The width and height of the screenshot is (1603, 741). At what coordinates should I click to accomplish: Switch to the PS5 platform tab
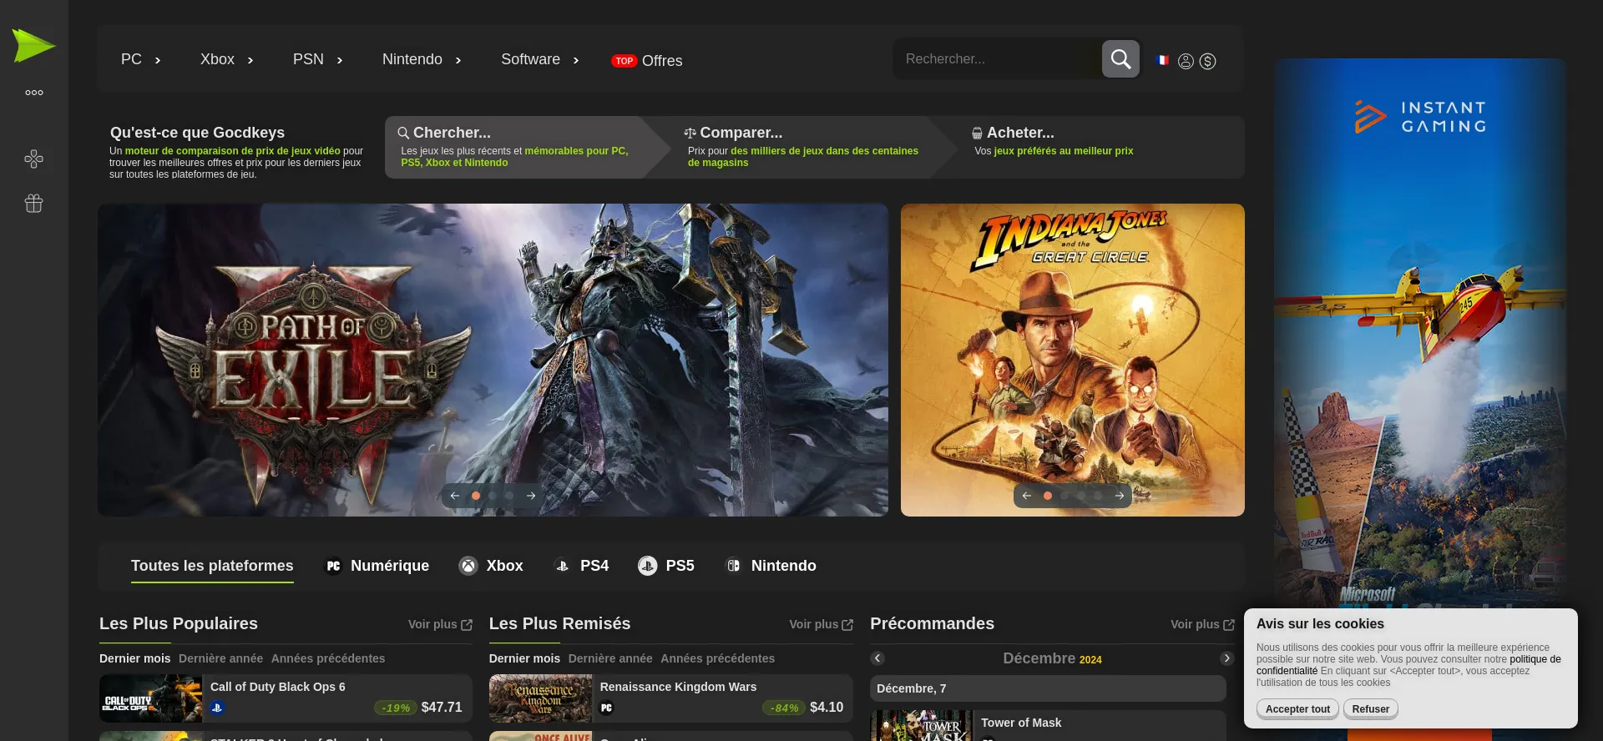(666, 566)
